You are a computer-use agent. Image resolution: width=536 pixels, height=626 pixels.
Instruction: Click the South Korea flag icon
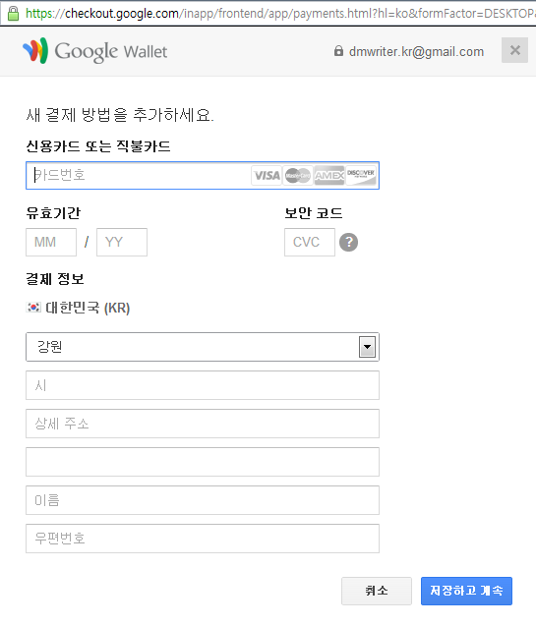[33, 308]
